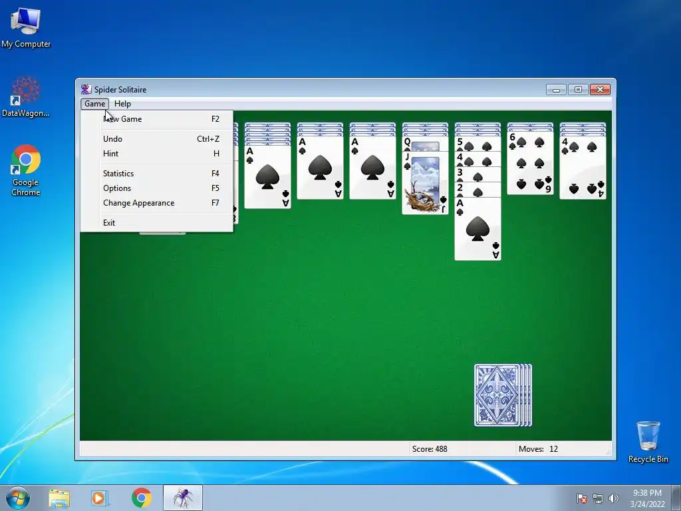Select the Queen of spades card
The image size is (681, 511).
pyautogui.click(x=425, y=144)
